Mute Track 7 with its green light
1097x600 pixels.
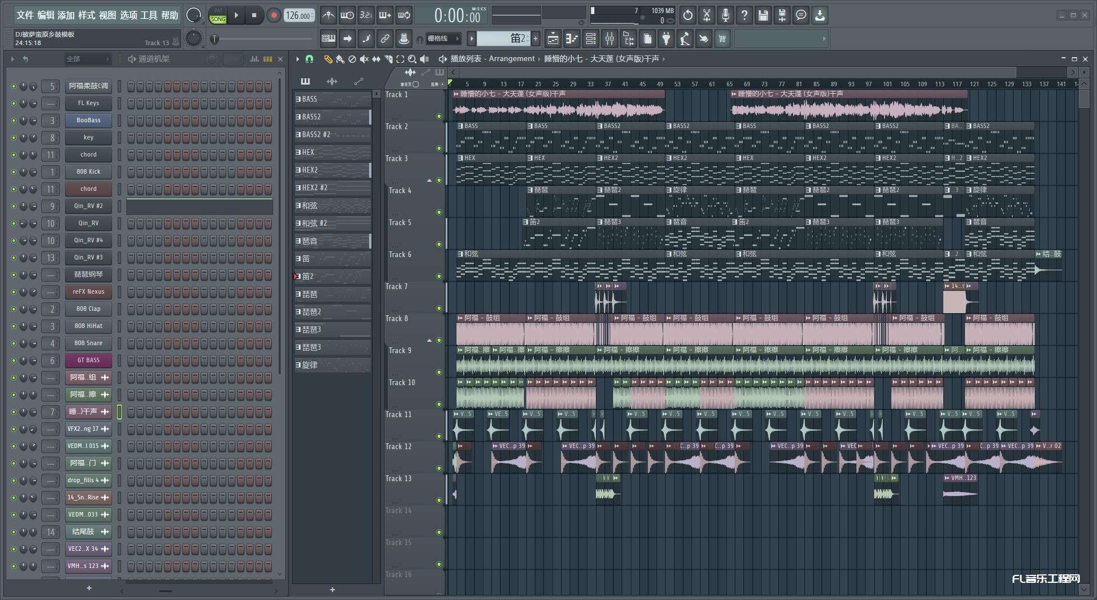pos(439,309)
